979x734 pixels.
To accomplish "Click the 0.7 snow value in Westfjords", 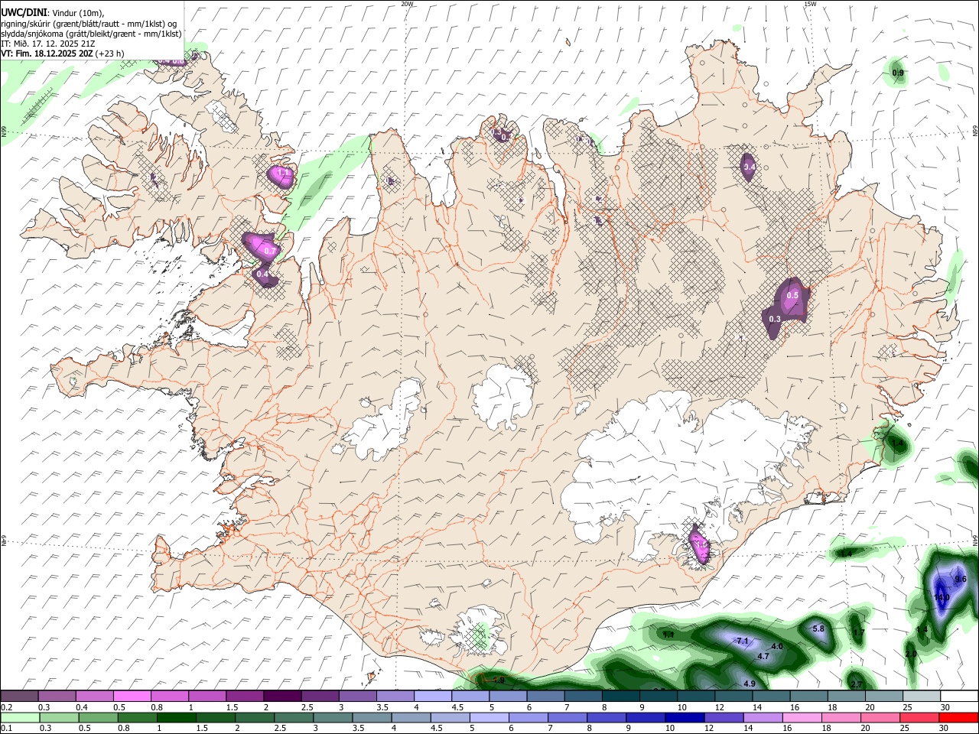I will pyautogui.click(x=269, y=251).
